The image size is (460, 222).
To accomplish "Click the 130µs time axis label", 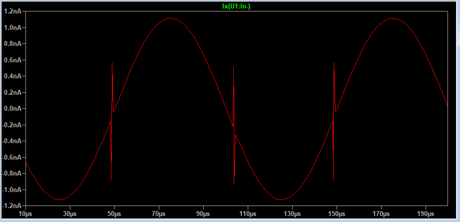I will point(292,215).
